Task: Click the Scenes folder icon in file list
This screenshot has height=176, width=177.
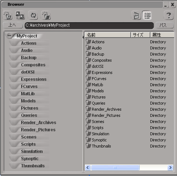Action: (x=88, y=121)
